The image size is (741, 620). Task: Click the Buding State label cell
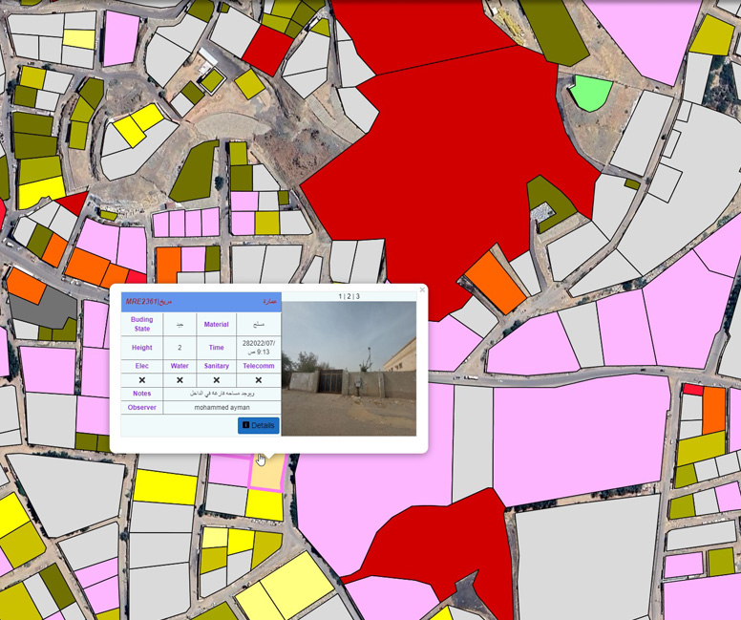pyautogui.click(x=142, y=324)
